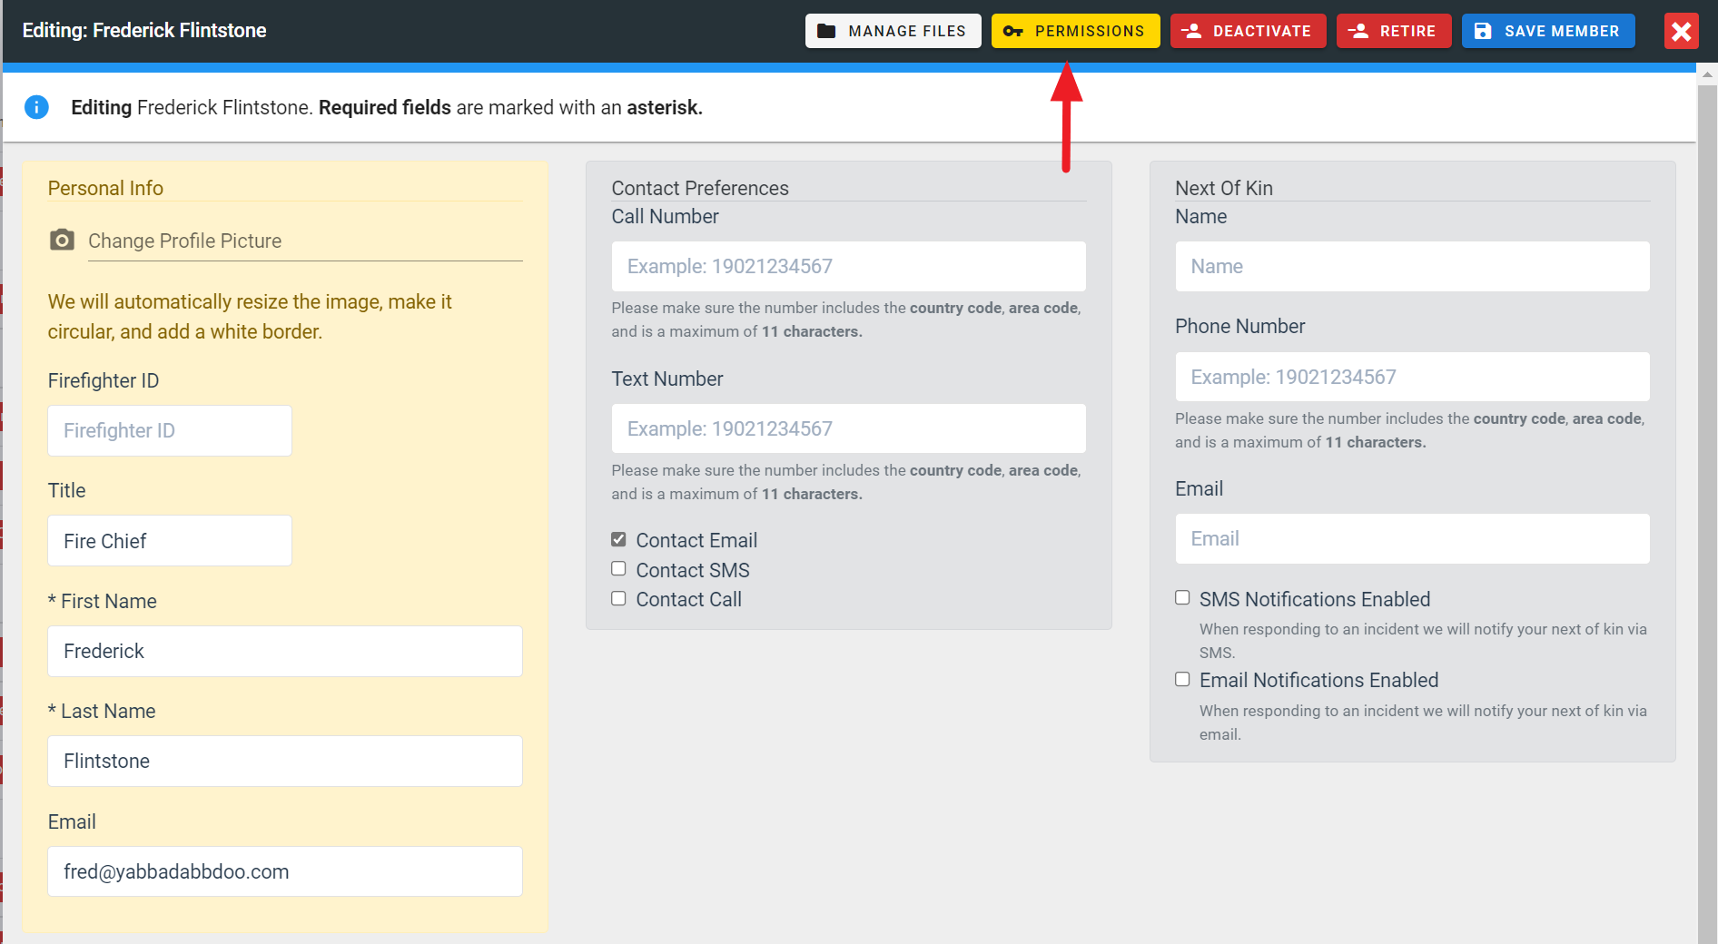Close the editing dialog with red X
This screenshot has width=1718, height=944.
(x=1681, y=31)
